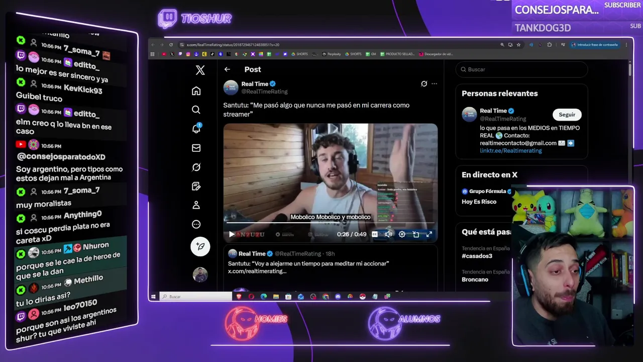
Task: Open the account avatar in sidebar
Action: (200, 275)
